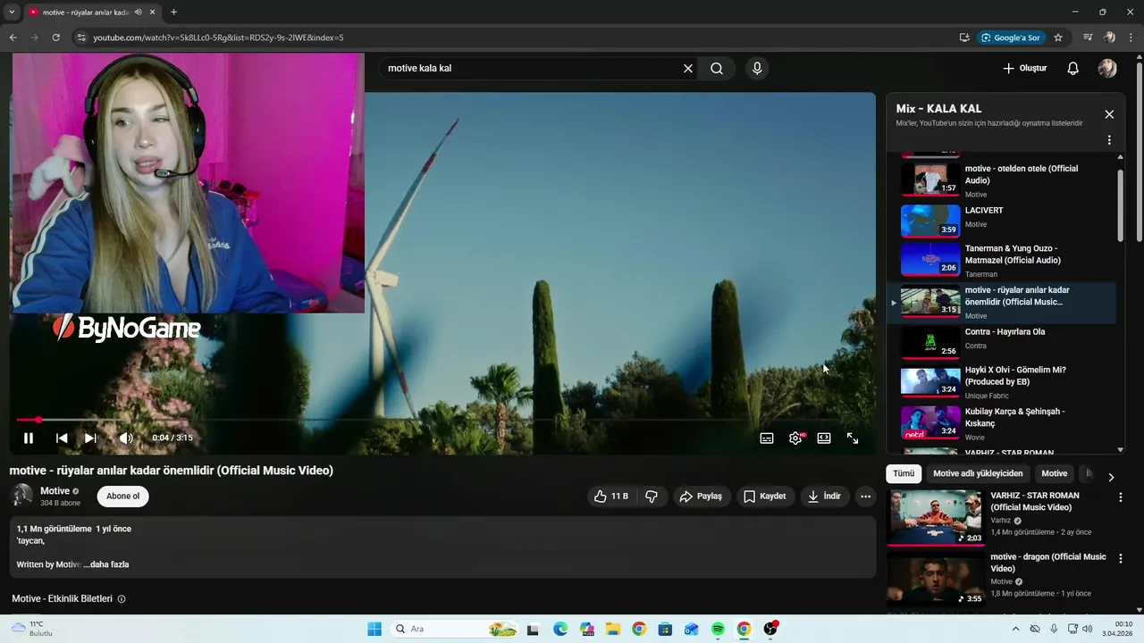Click the Paylaş share button
This screenshot has height=643, width=1144.
pos(701,497)
